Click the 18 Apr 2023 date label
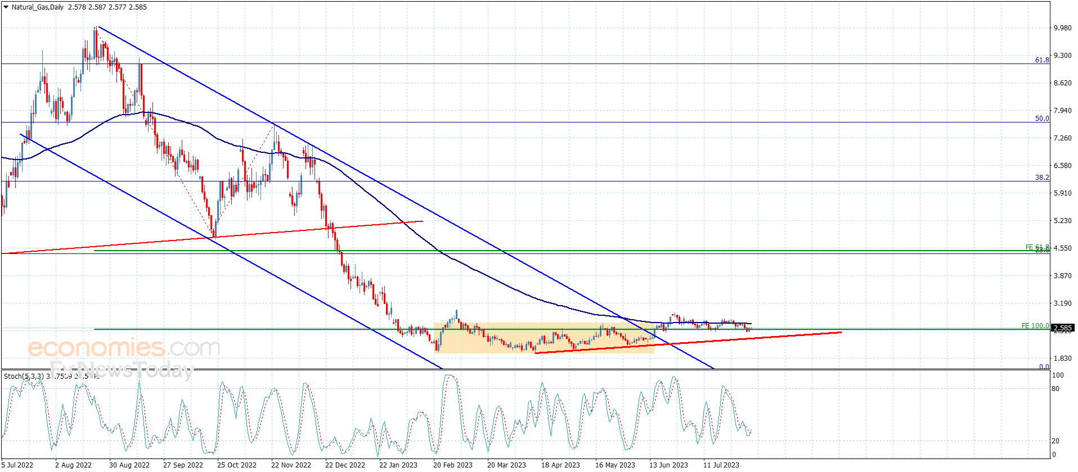Image resolution: width=1078 pixels, height=472 pixels. coord(560,465)
